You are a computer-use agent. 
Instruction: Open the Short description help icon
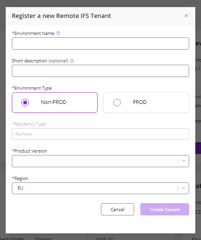[72, 61]
